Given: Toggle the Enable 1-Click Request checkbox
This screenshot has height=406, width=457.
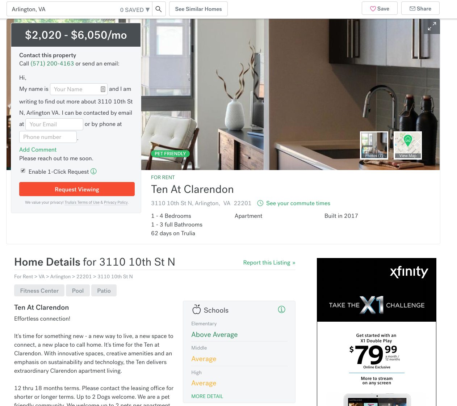Looking at the screenshot, I should (x=23, y=170).
